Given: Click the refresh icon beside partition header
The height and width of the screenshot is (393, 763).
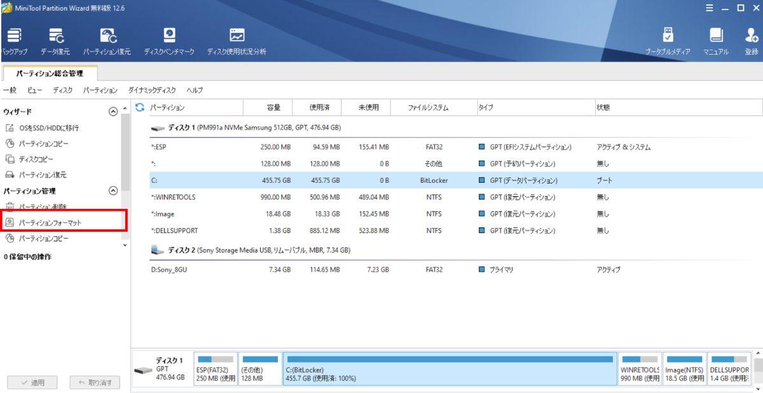Looking at the screenshot, I should tap(139, 107).
